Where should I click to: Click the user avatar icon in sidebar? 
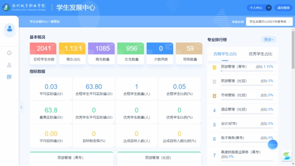tap(10, 29)
